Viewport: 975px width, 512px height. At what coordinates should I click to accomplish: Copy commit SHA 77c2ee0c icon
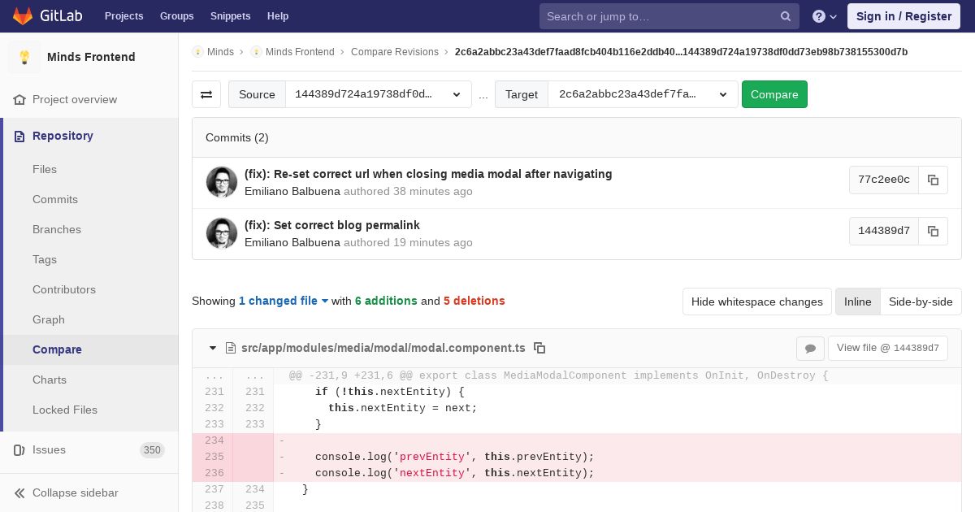[933, 180]
